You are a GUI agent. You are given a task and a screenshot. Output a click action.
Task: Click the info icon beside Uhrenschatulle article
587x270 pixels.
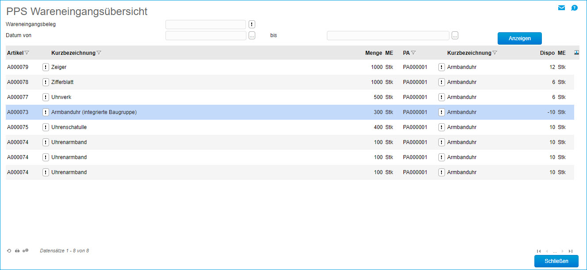tap(46, 127)
